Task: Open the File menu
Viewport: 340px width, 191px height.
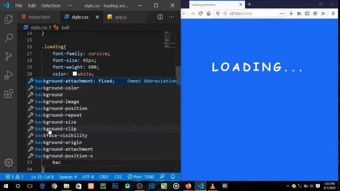Action: click(19, 6)
